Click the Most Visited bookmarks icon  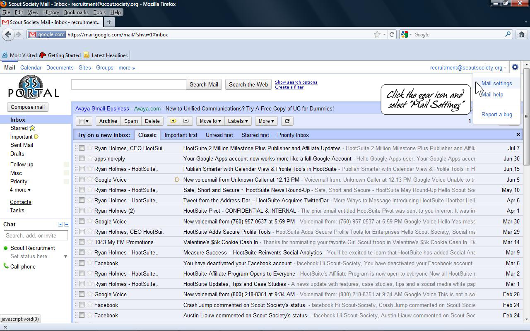click(x=5, y=55)
